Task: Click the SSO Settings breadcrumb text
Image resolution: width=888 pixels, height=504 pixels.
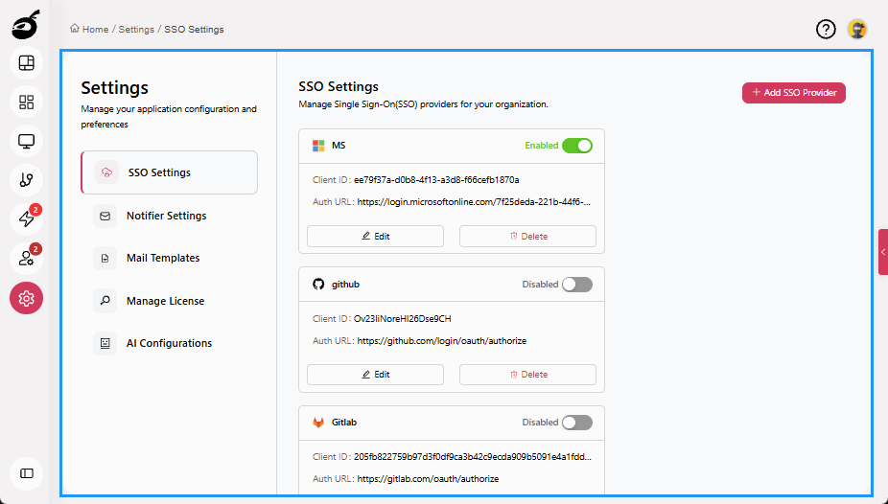Action: 195,30
